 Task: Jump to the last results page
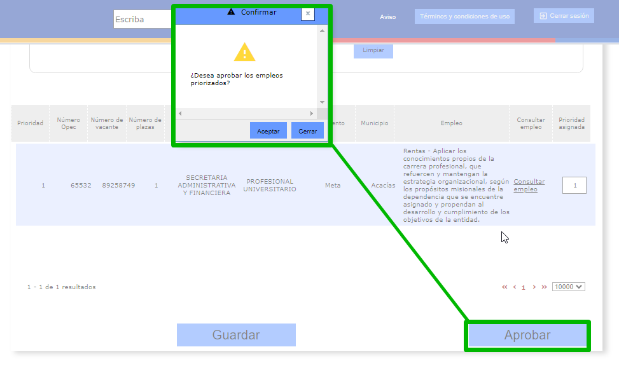coord(544,287)
